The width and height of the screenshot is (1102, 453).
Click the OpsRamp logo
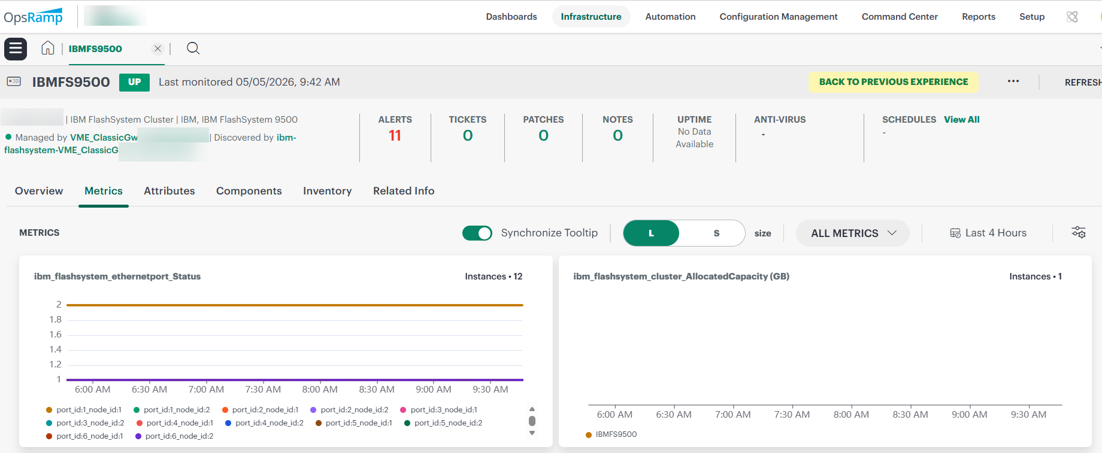click(33, 17)
